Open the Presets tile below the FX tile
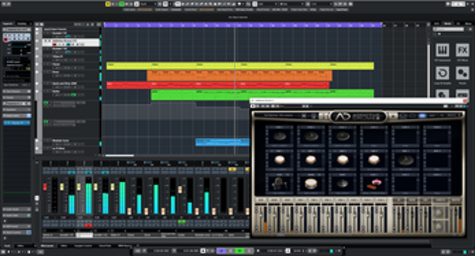 tap(462, 73)
